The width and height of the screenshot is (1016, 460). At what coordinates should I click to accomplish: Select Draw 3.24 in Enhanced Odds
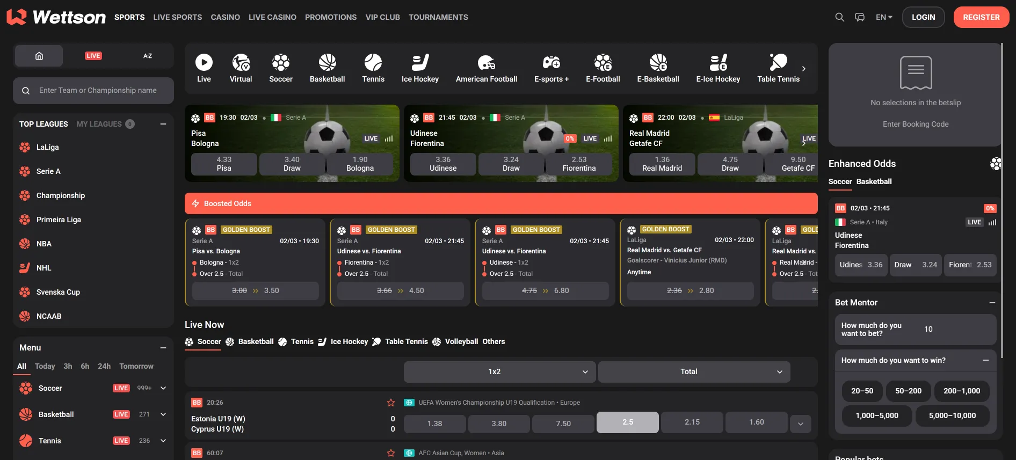click(916, 265)
